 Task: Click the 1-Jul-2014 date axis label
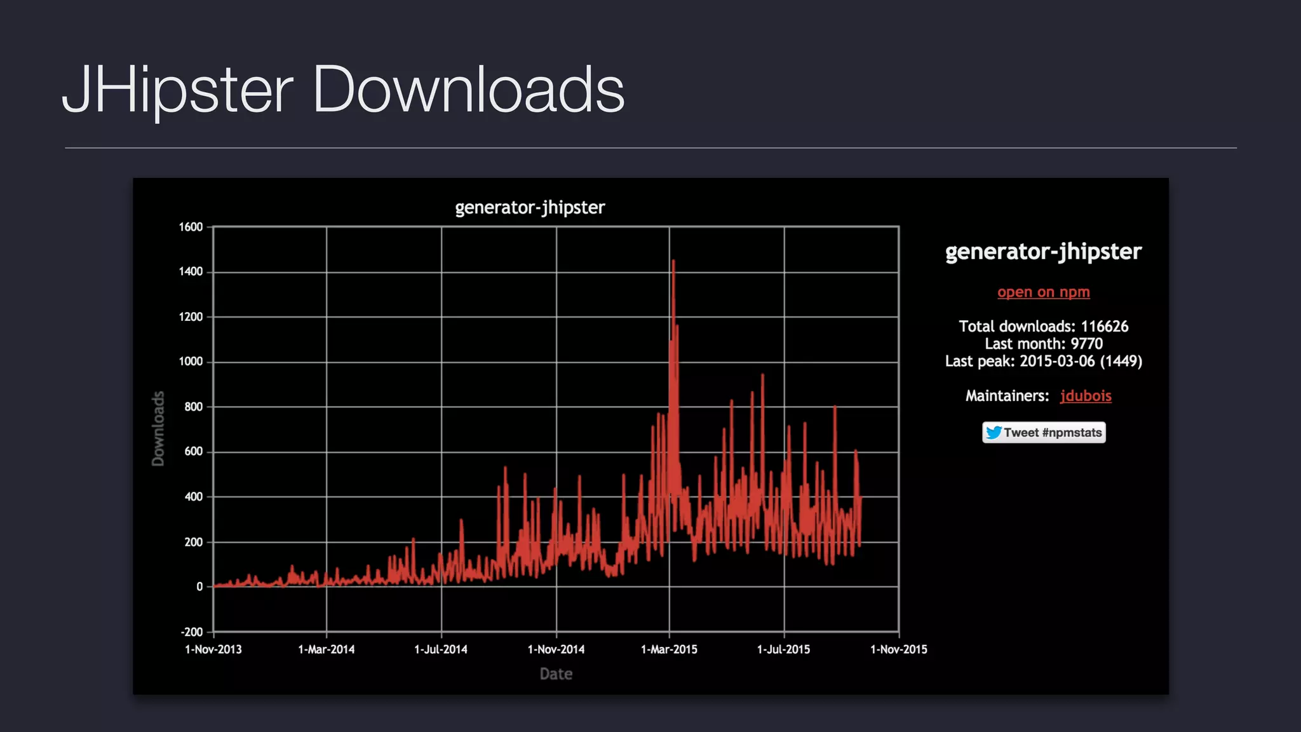(440, 649)
